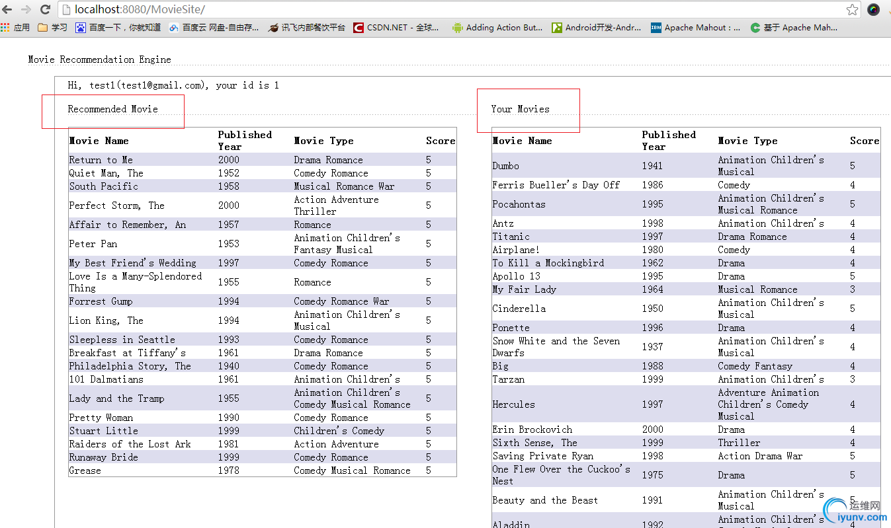Reload the page with the refresh icon
This screenshot has height=528, width=891.
[45, 9]
